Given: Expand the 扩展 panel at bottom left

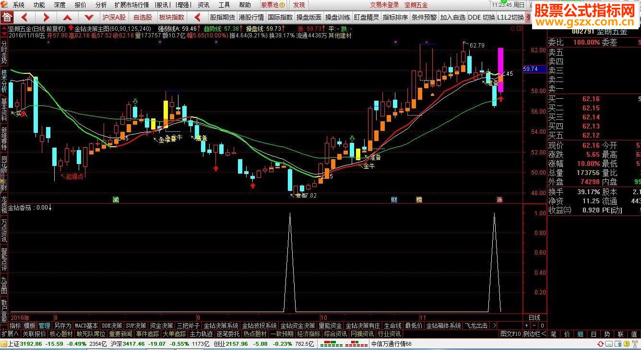Looking at the screenshot, I should click(x=10, y=334).
